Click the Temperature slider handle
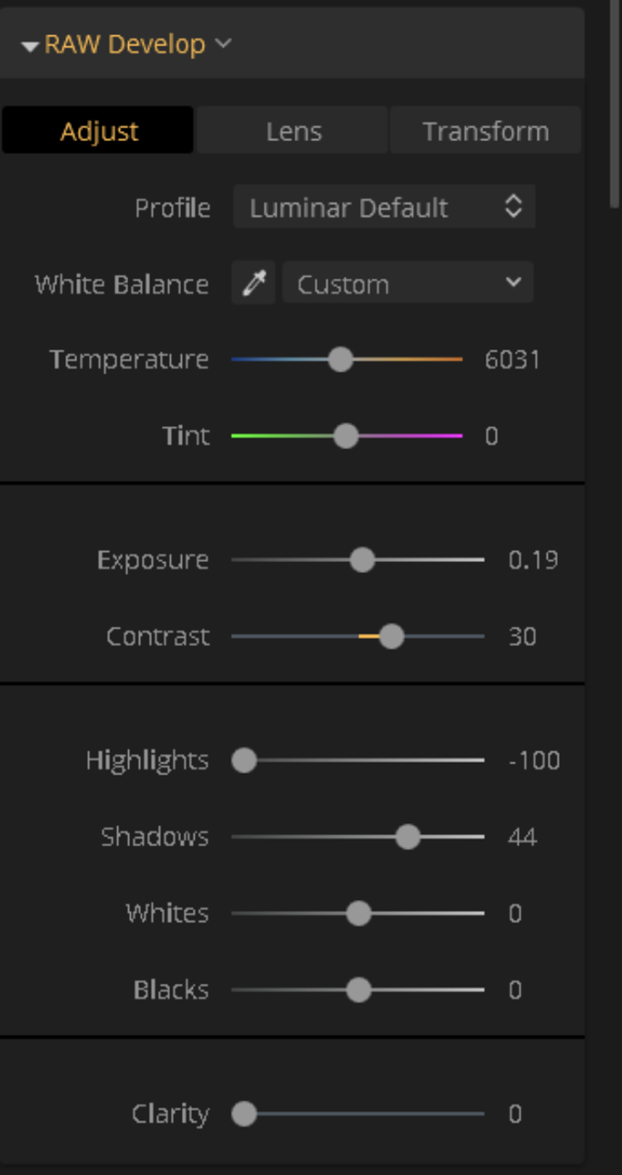The height and width of the screenshot is (1175, 622). click(341, 359)
